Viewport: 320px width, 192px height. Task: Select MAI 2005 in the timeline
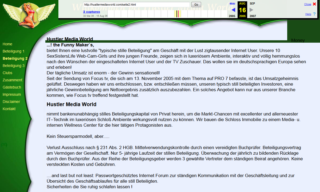point(232,4)
